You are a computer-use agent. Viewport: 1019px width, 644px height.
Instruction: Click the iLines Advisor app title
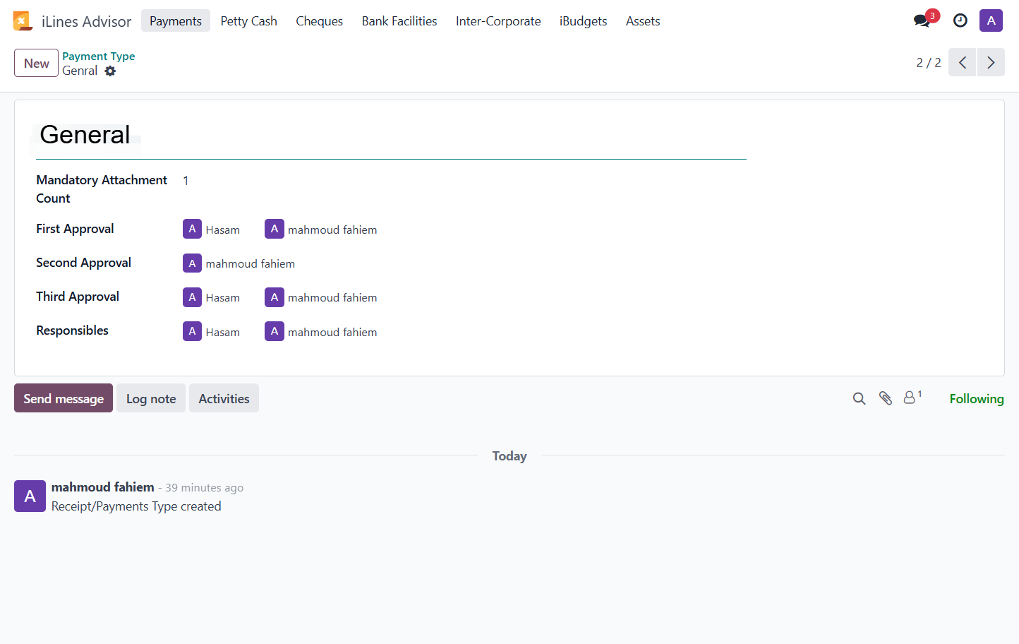click(87, 21)
